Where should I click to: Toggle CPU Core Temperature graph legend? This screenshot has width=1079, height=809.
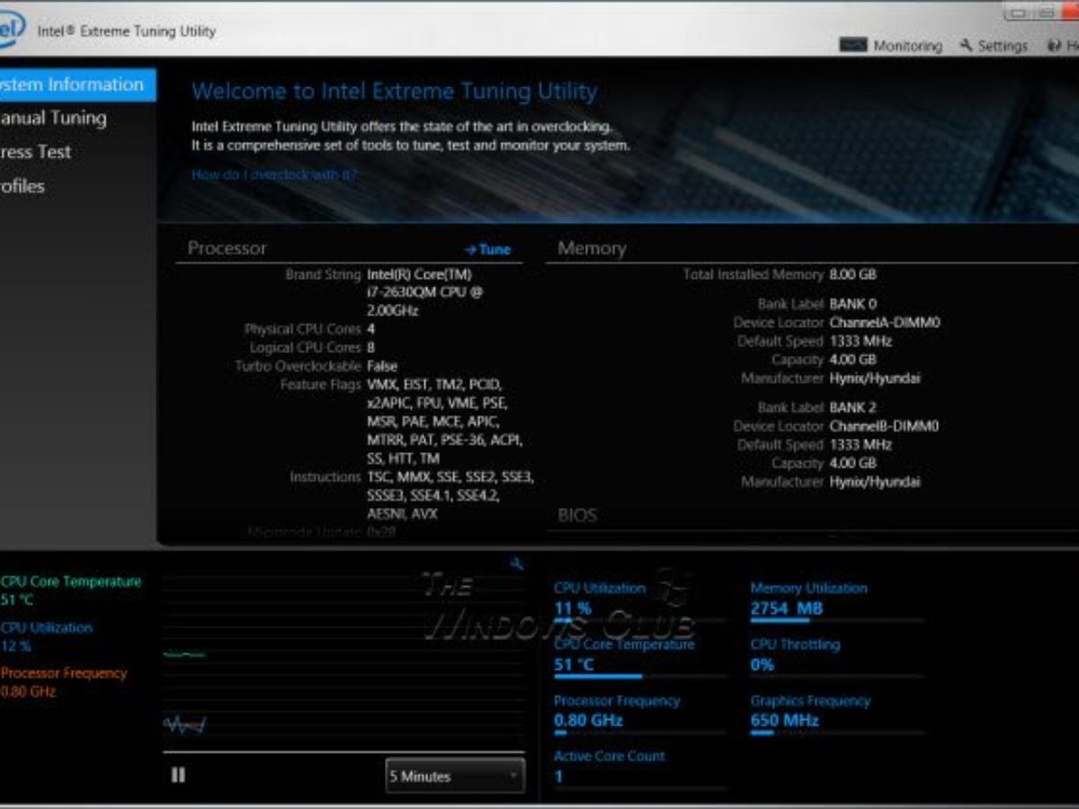tap(71, 591)
